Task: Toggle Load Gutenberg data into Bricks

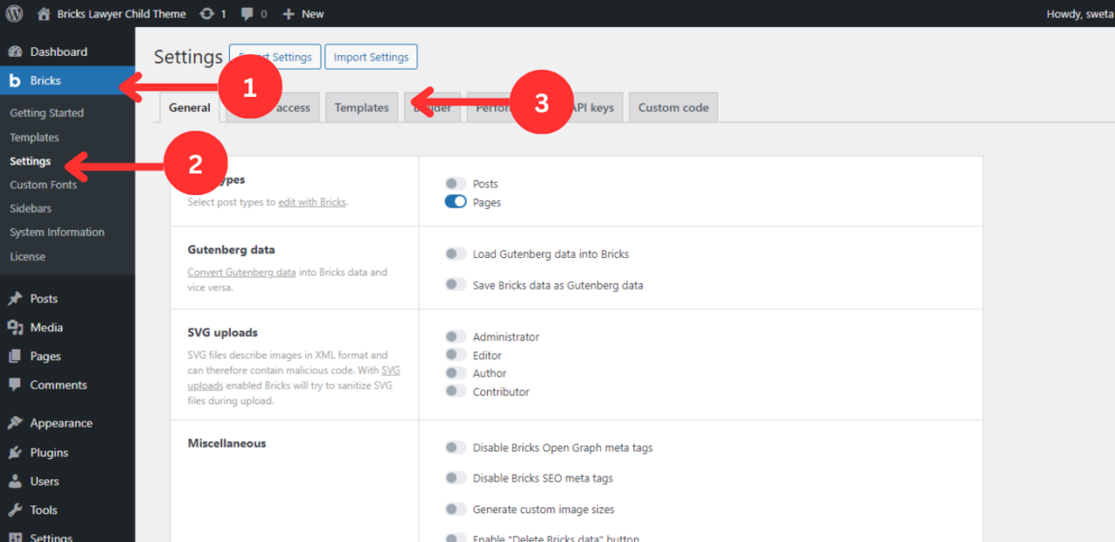Action: [x=455, y=253]
